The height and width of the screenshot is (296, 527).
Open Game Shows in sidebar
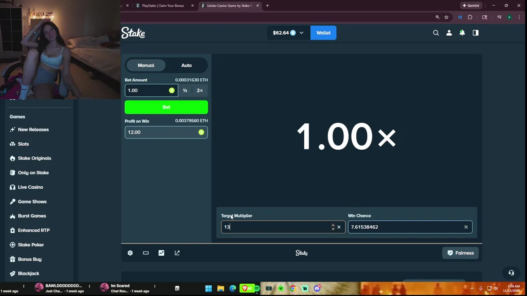tap(32, 201)
